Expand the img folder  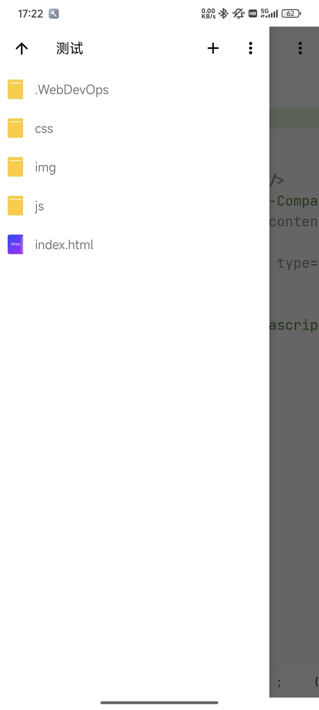point(45,167)
